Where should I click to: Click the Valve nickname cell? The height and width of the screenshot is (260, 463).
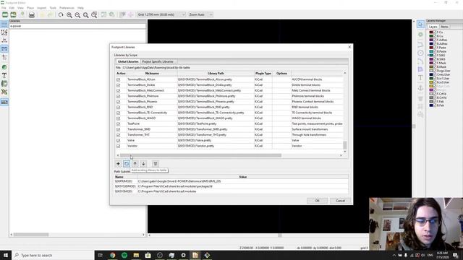[152, 141]
